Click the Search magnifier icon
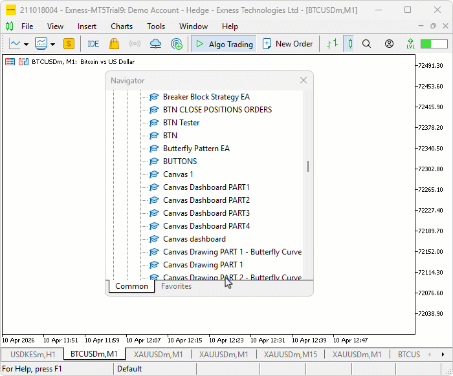 [x=366, y=44]
